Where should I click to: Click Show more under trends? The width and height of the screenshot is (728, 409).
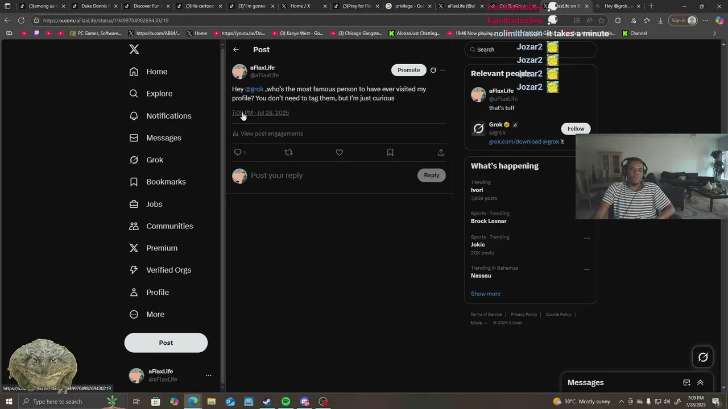[x=486, y=294]
